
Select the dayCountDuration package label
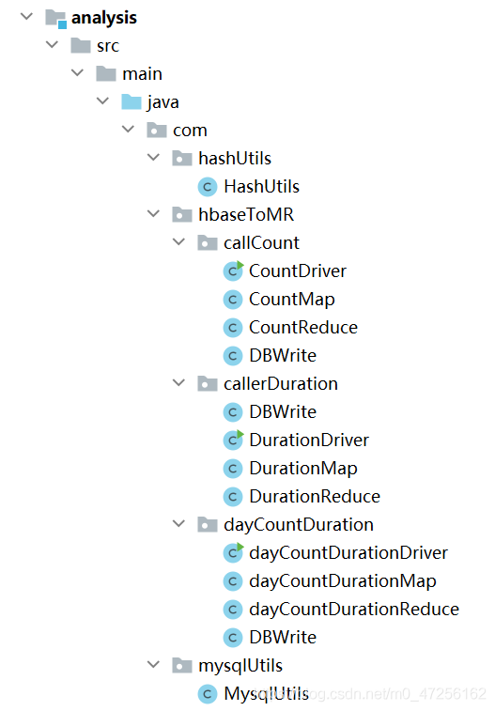(x=299, y=525)
